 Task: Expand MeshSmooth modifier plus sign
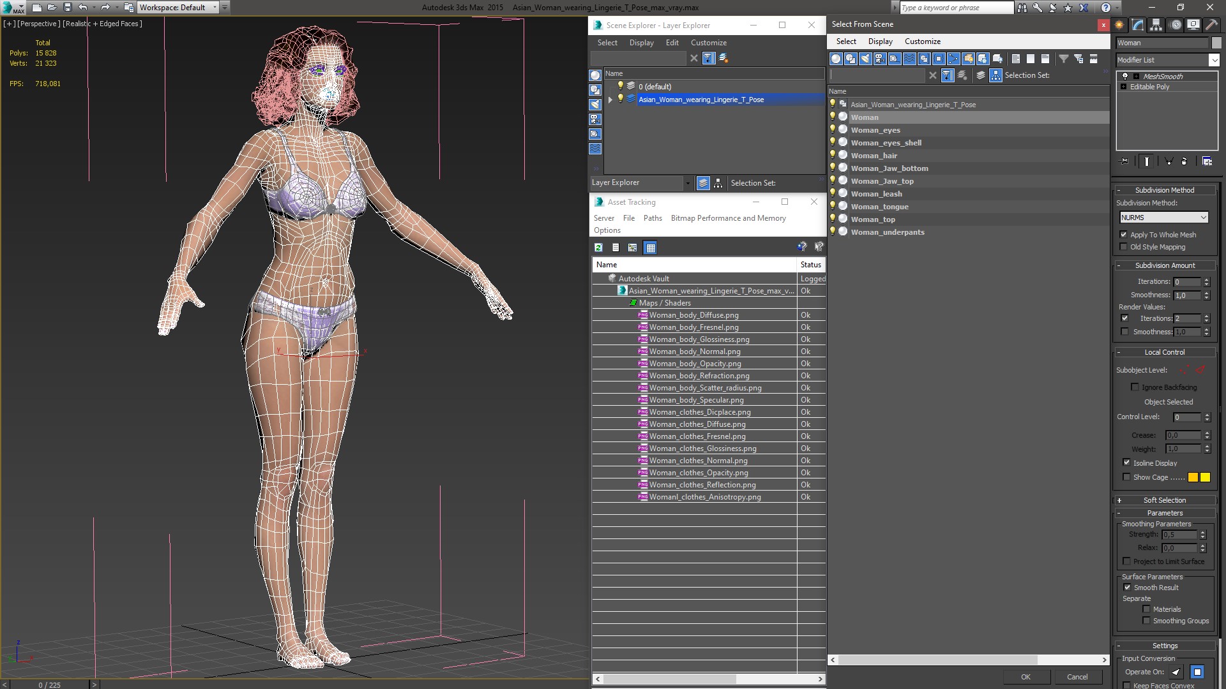tap(1136, 76)
